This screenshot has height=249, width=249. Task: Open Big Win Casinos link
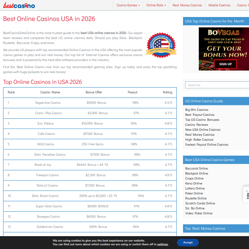tap(197, 110)
